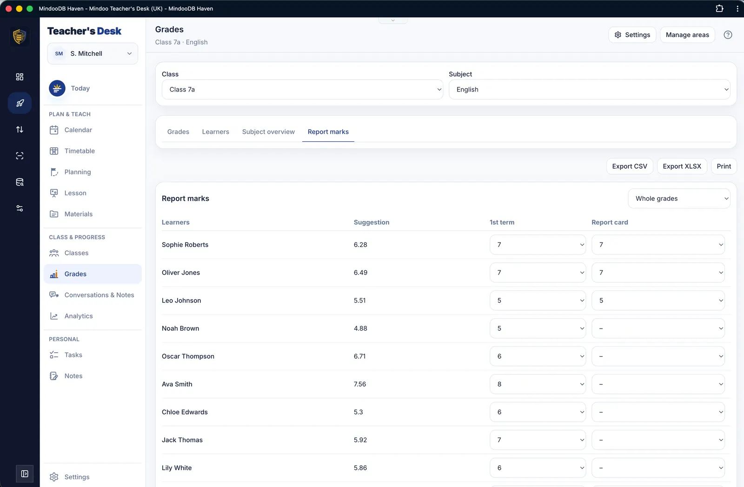Click the Notes pencil icon
Image resolution: width=744 pixels, height=487 pixels.
point(54,376)
